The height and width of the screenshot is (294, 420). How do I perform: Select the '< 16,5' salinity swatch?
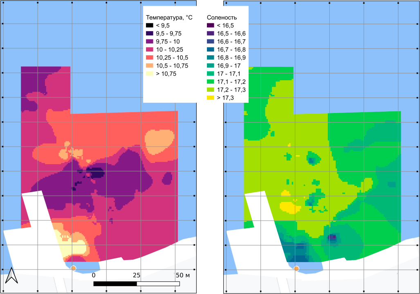click(x=211, y=26)
